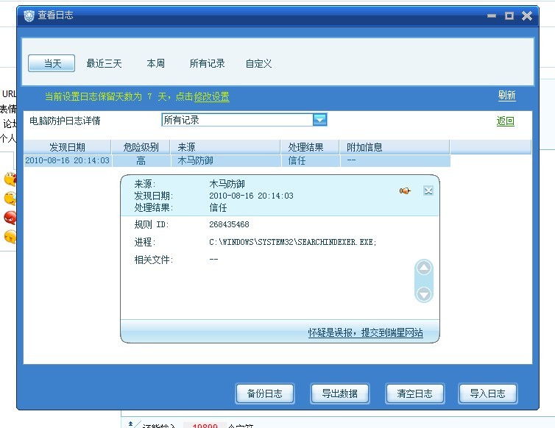Maximize the 查看日志 window

(509, 16)
